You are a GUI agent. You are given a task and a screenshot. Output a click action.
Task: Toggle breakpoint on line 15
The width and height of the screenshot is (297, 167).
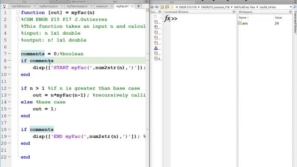(9, 109)
